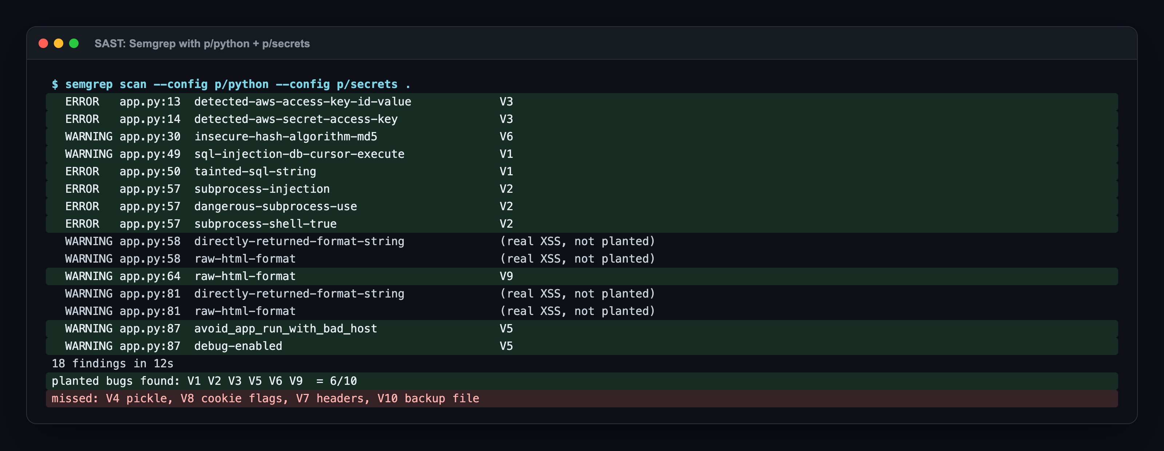The width and height of the screenshot is (1164, 451).
Task: Click the 'missed: V4 pickle' line
Action: [582, 399]
